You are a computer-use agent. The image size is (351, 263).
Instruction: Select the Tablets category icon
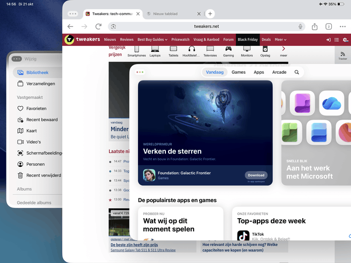tap(173, 51)
